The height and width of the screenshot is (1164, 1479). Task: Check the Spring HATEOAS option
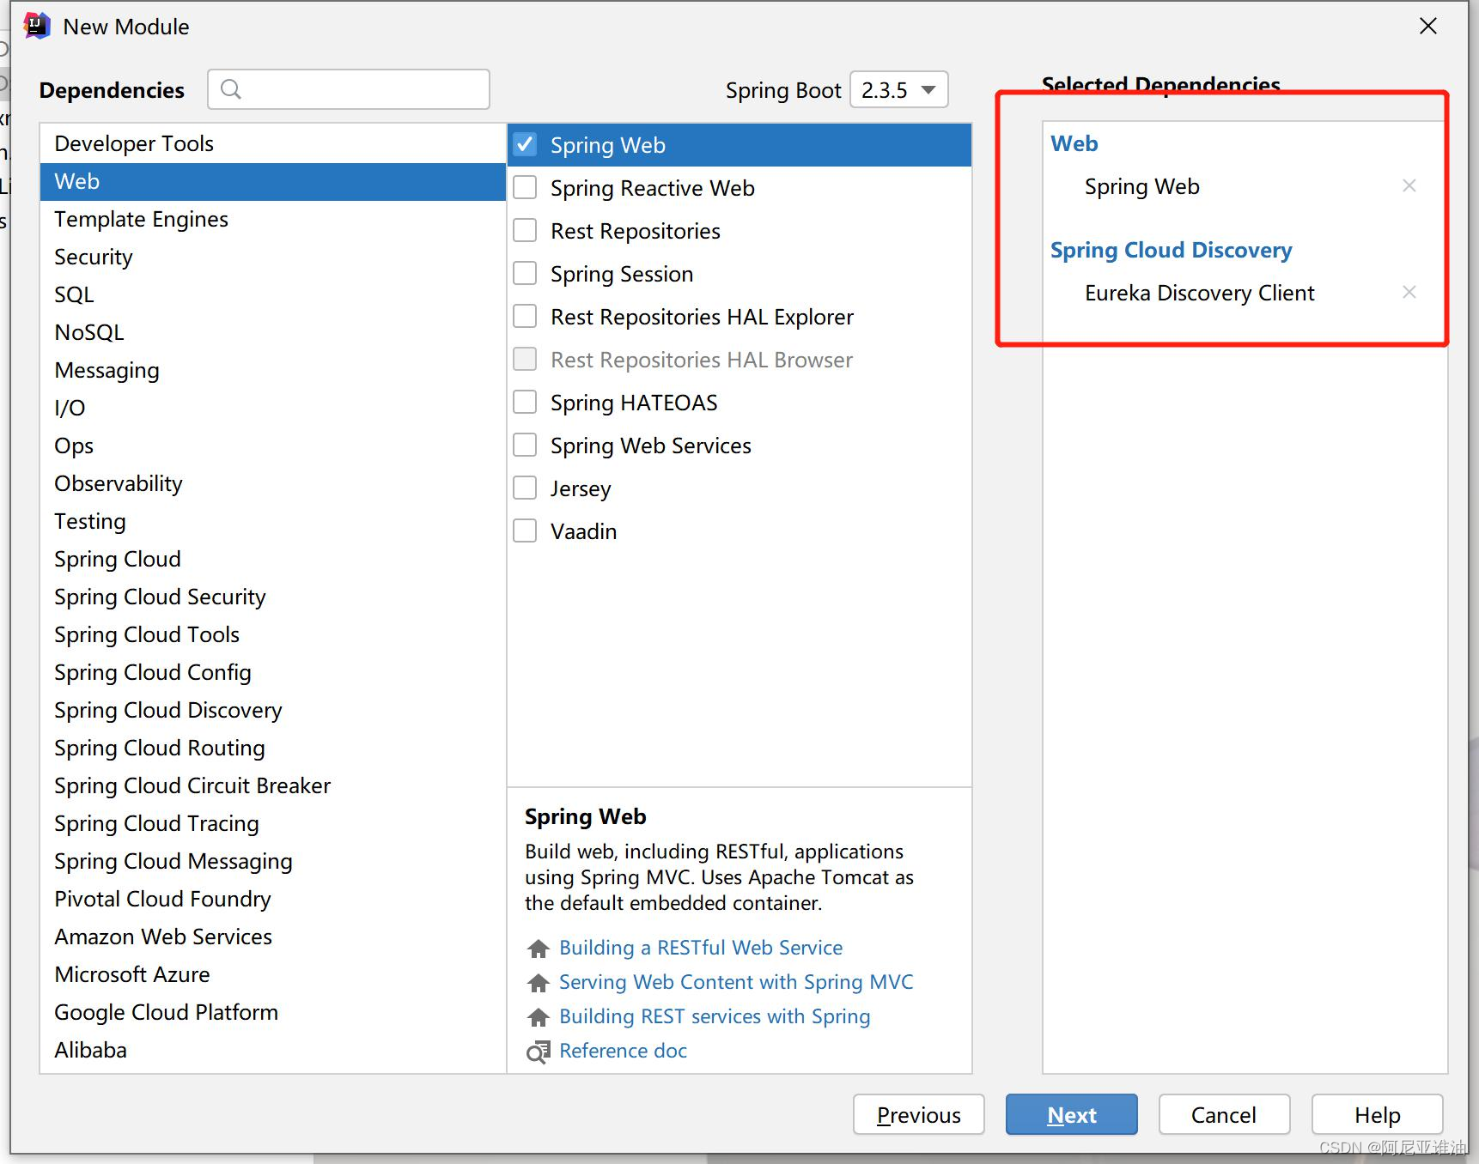coord(525,402)
